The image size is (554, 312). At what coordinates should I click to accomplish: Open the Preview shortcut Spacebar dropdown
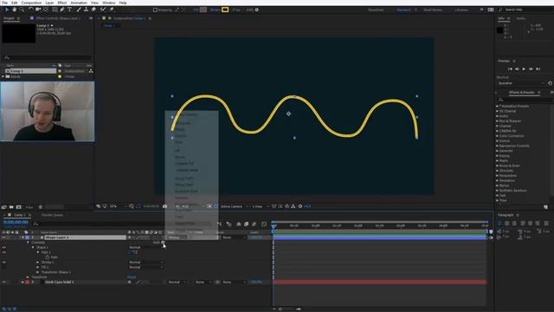521,83
